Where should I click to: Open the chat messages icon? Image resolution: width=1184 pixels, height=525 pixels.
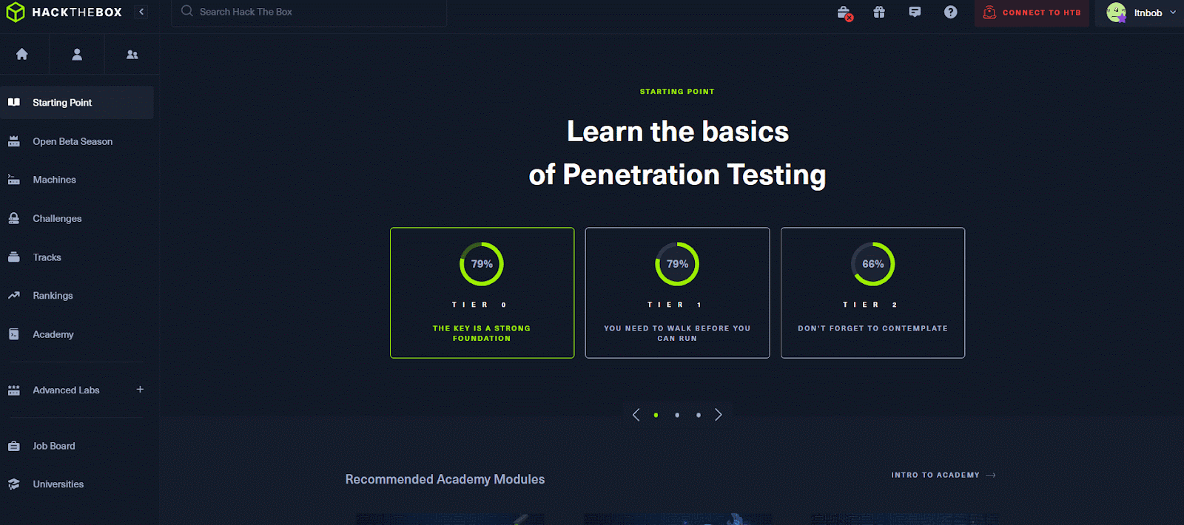tap(915, 12)
